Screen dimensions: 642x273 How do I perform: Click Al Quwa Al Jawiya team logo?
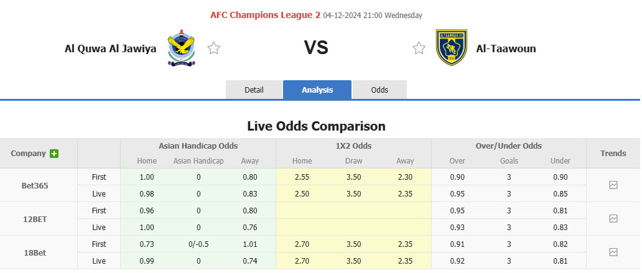[x=181, y=48]
